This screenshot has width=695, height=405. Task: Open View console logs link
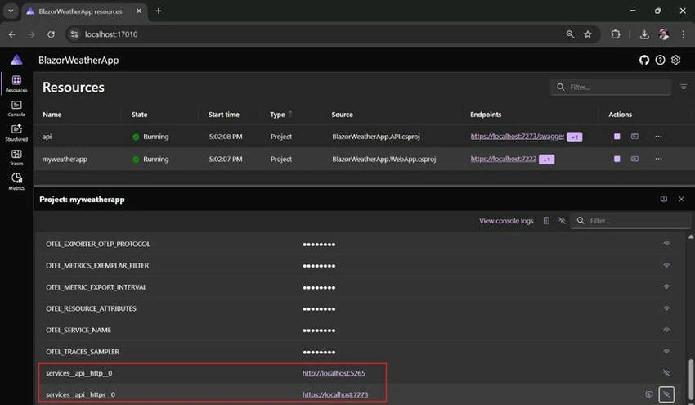[506, 221]
